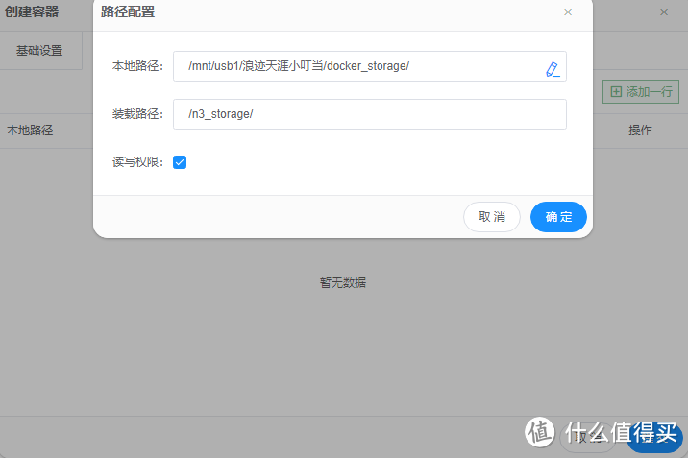
Task: Close the 路径配置 dialog with the X
Action: point(568,12)
